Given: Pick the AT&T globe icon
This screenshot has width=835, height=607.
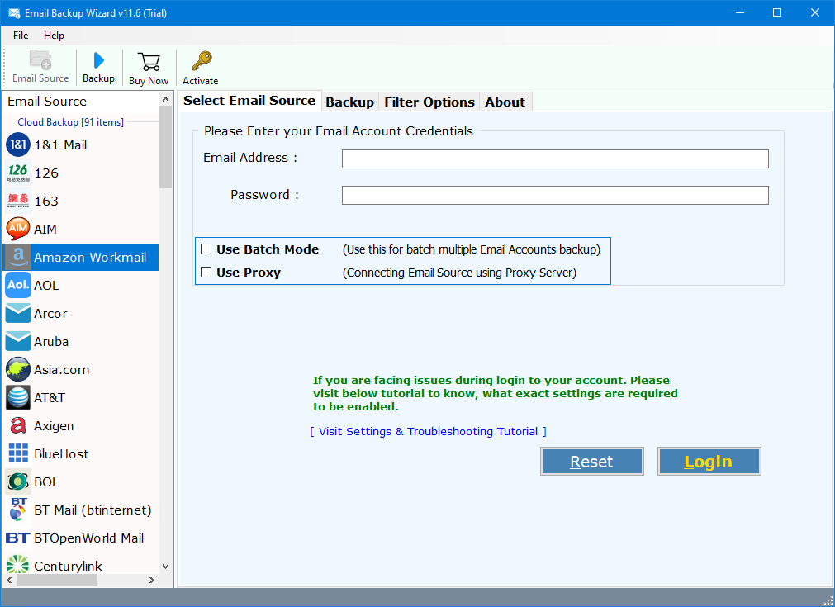Looking at the screenshot, I should [18, 398].
